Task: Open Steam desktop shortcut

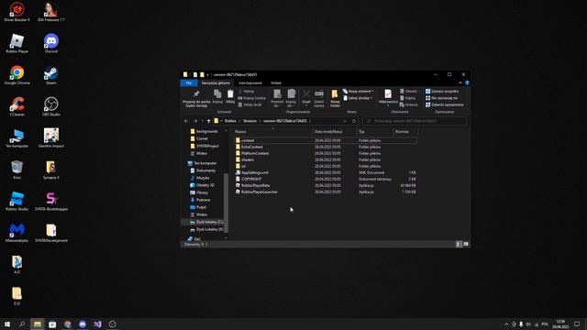Action: point(51,75)
